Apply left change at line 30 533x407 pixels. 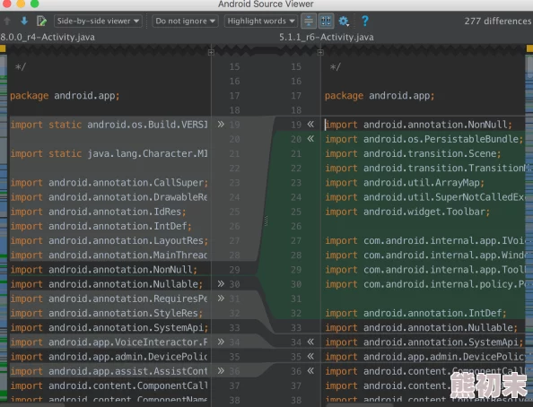[x=221, y=283]
